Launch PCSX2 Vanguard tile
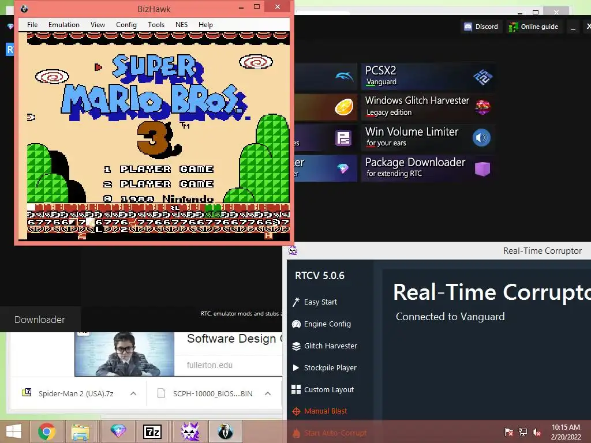Viewport: 591px width, 443px height. tap(428, 77)
